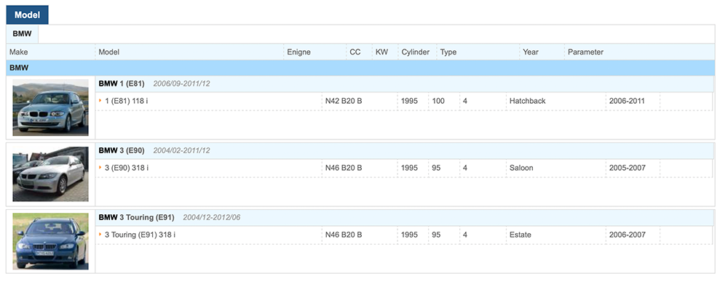Image resolution: width=728 pixels, height=284 pixels.
Task: Click the Cylinder column header
Action: pyautogui.click(x=416, y=52)
